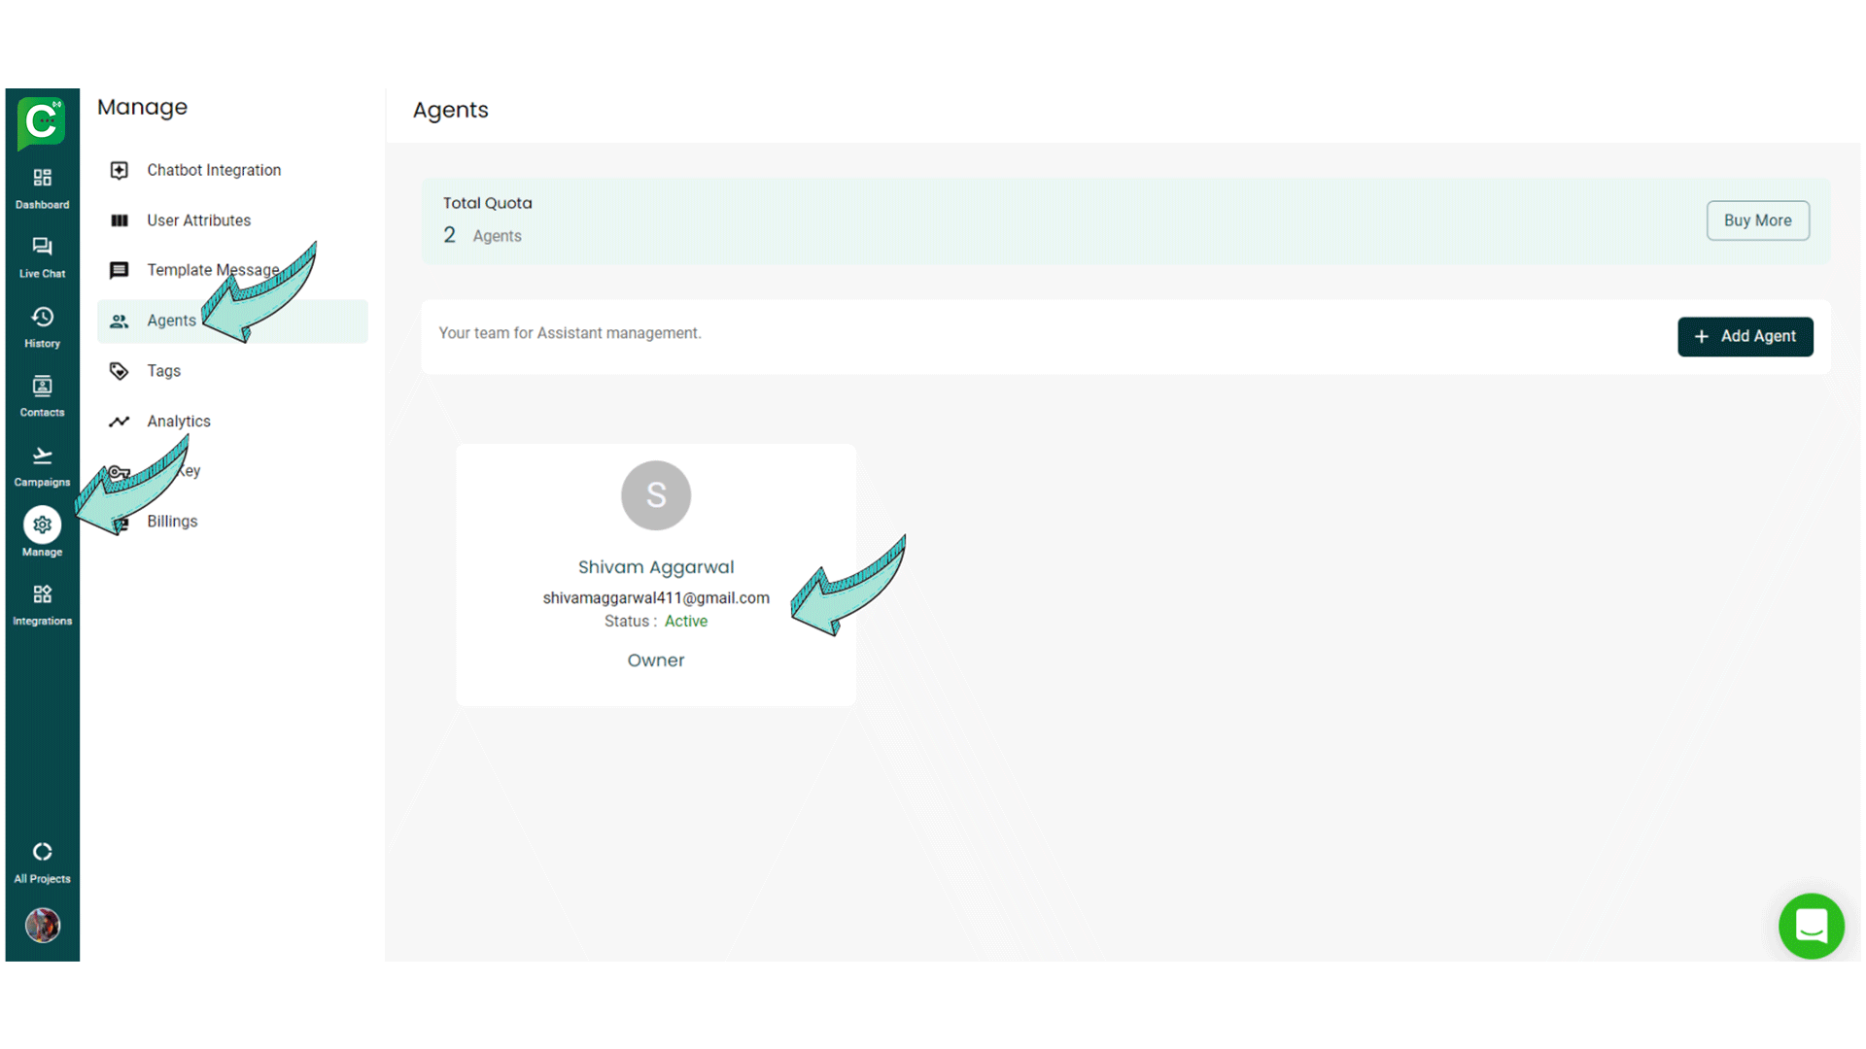Image resolution: width=1866 pixels, height=1049 pixels.
Task: Open the green chat support widget
Action: tap(1811, 926)
